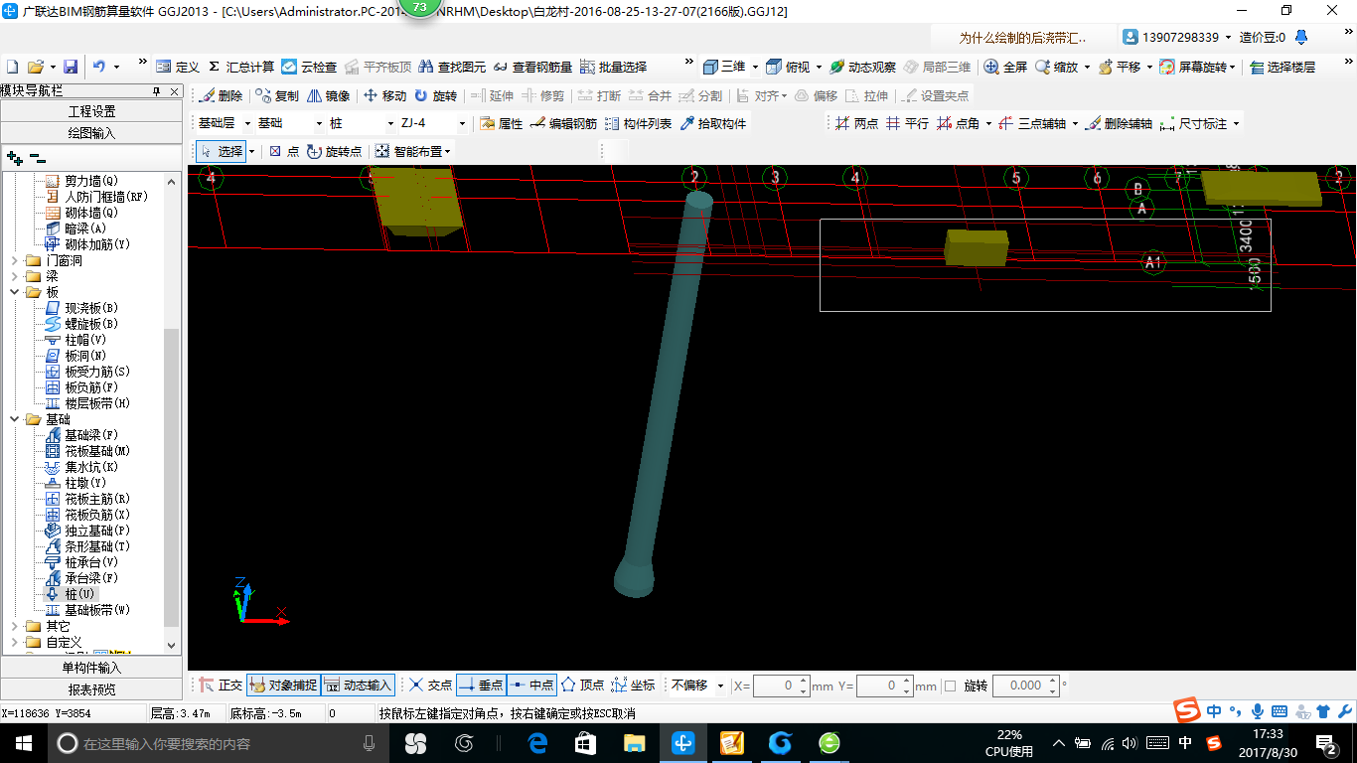
Task: Expand the 门窗洞 tree node
Action: tap(14, 260)
